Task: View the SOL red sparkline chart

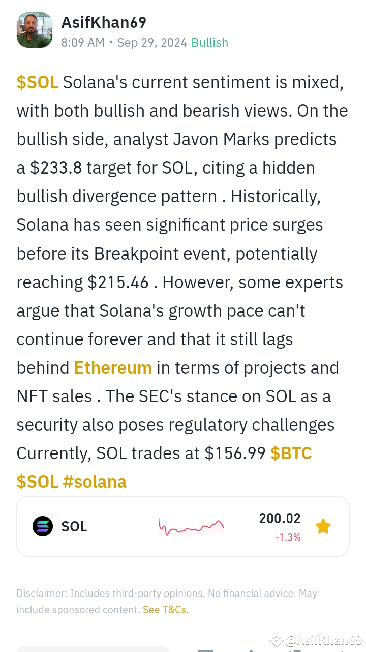Action: [x=191, y=526]
